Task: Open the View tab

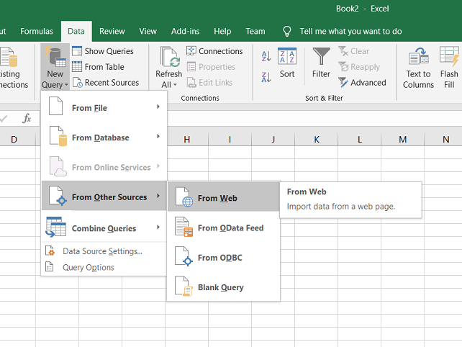Action: (148, 31)
